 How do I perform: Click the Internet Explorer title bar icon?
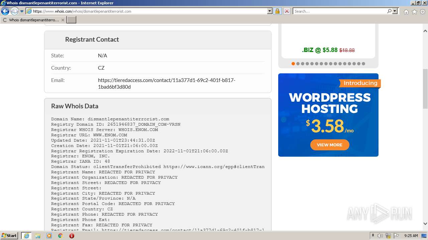pos(3,3)
